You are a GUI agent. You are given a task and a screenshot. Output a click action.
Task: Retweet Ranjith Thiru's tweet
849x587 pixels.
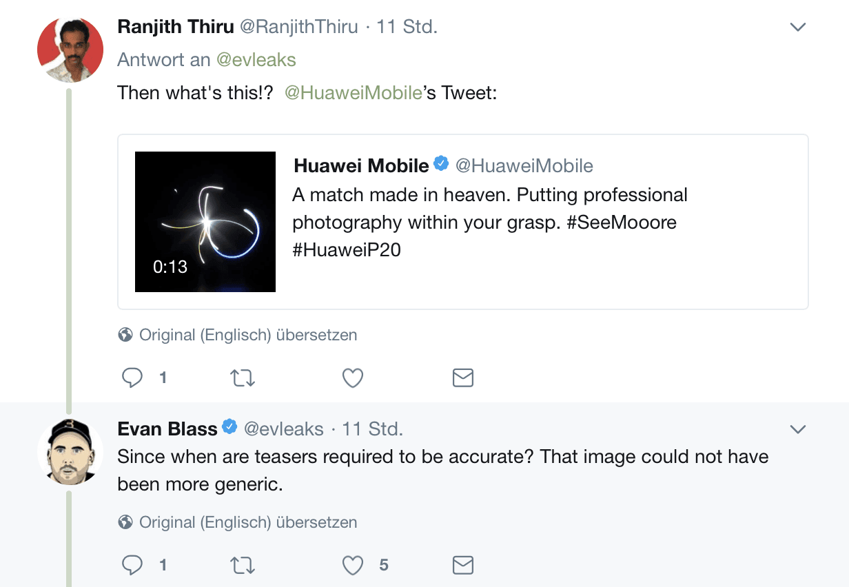[243, 378]
